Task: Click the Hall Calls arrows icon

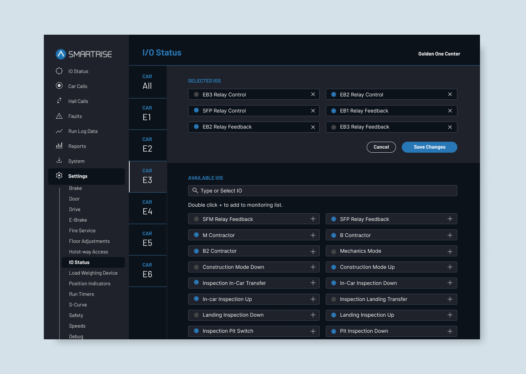Action: coord(59,101)
